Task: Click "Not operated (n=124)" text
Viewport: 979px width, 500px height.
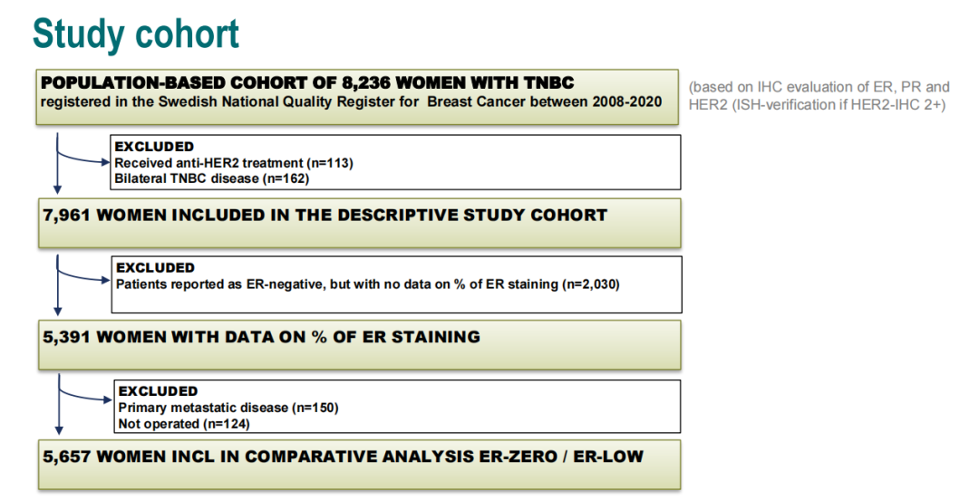Action: (x=183, y=423)
